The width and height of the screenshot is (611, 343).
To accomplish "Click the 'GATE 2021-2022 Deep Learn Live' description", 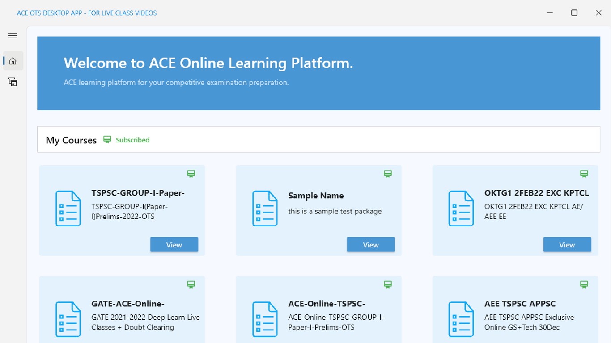I will (x=146, y=322).
